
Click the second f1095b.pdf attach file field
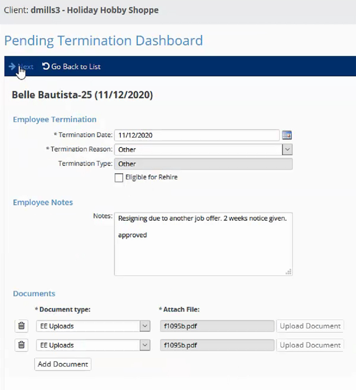pyautogui.click(x=217, y=345)
